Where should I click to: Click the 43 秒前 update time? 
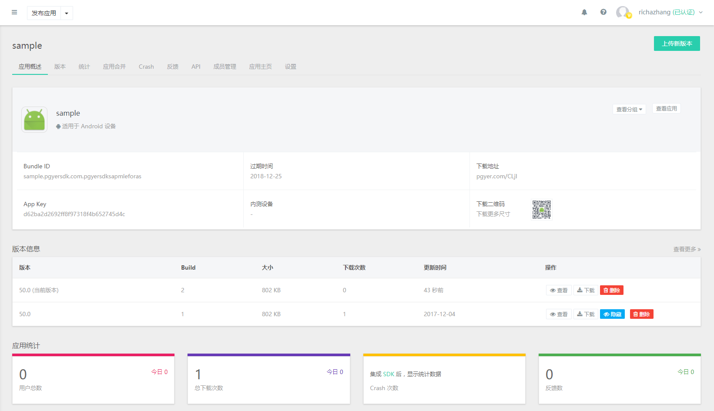point(434,290)
